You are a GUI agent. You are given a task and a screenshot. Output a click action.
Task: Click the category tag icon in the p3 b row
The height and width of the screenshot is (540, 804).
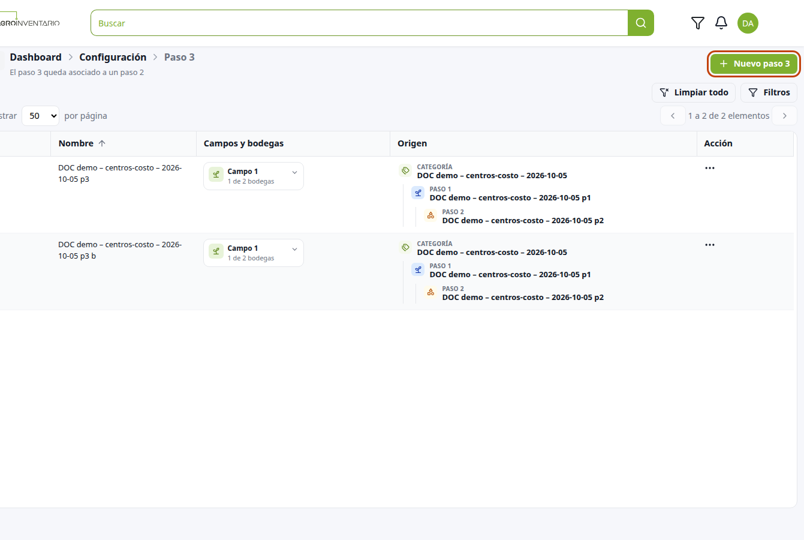(x=405, y=248)
